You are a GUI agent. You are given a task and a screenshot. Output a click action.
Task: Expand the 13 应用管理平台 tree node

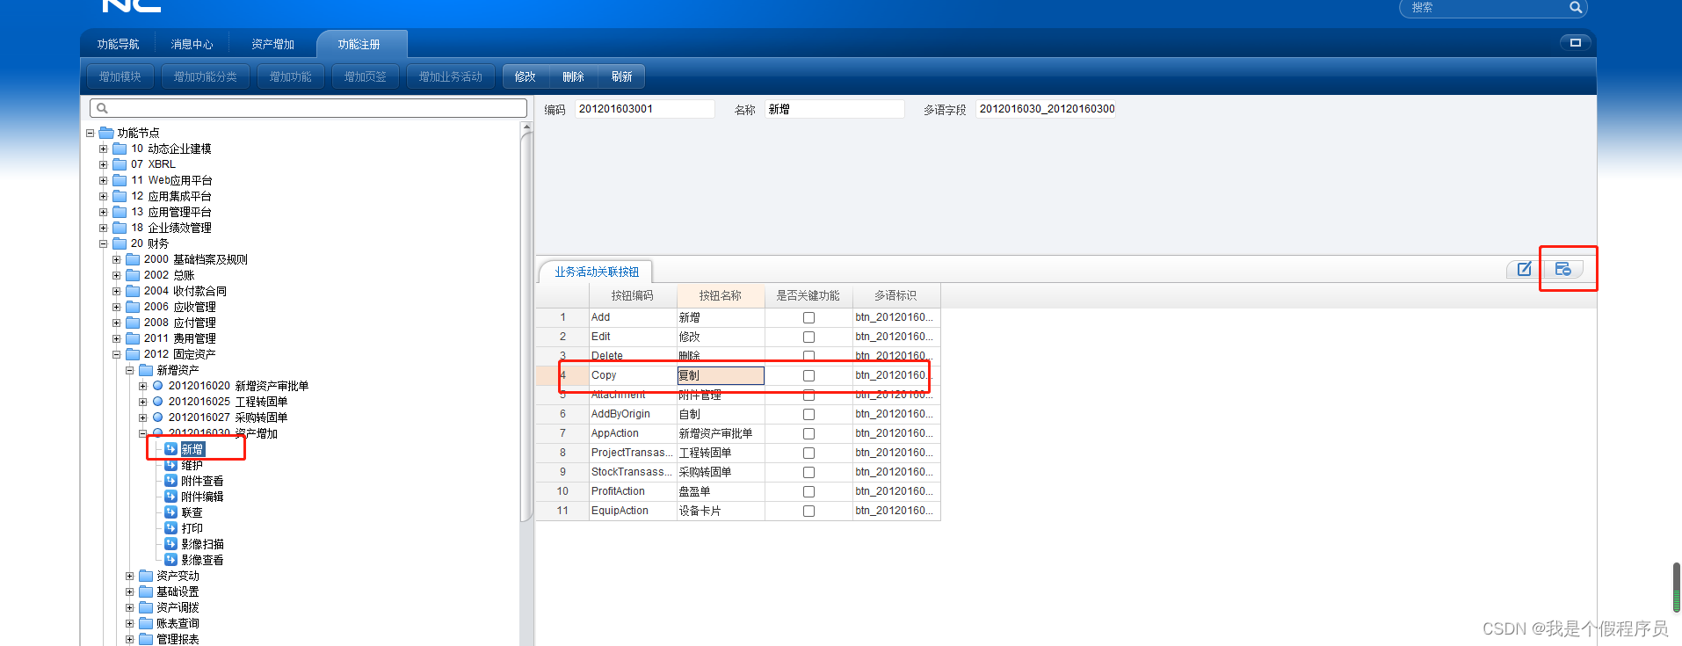103,212
